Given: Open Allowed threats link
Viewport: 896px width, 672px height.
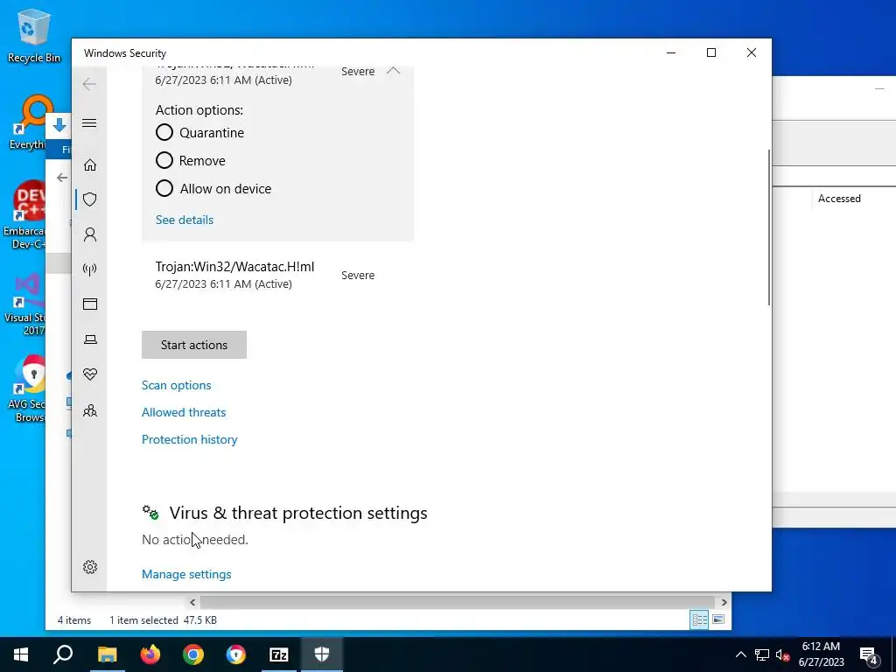Looking at the screenshot, I should coord(184,412).
